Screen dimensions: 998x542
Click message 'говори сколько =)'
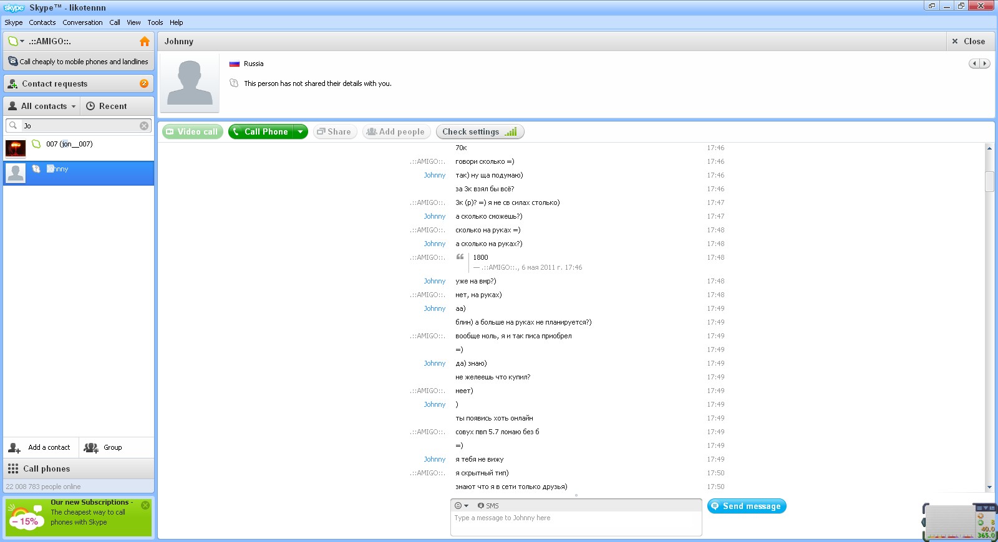point(485,161)
